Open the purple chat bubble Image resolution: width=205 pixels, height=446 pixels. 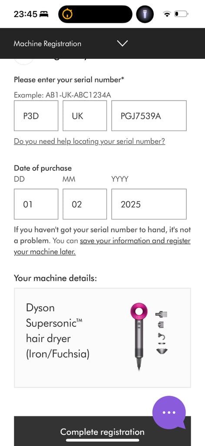click(169, 412)
